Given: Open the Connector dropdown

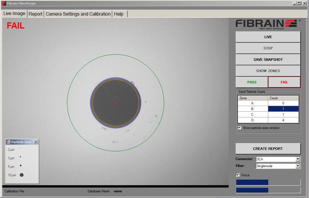Looking at the screenshot, I should pos(297,159).
